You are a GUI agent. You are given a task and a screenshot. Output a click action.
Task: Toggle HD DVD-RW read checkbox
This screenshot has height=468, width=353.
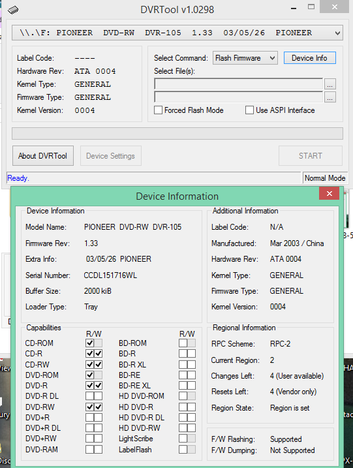[x=183, y=428]
